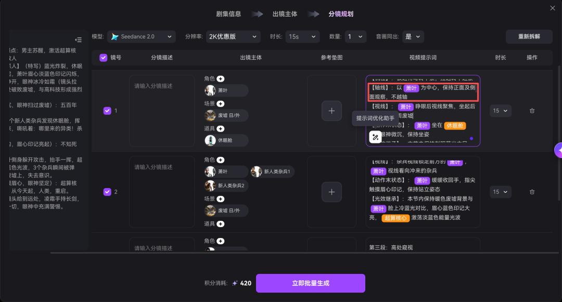Screen dimensions: 562x302
Task: Select 废墟 日/外 scene chip in shot 1
Action: tap(226, 115)
